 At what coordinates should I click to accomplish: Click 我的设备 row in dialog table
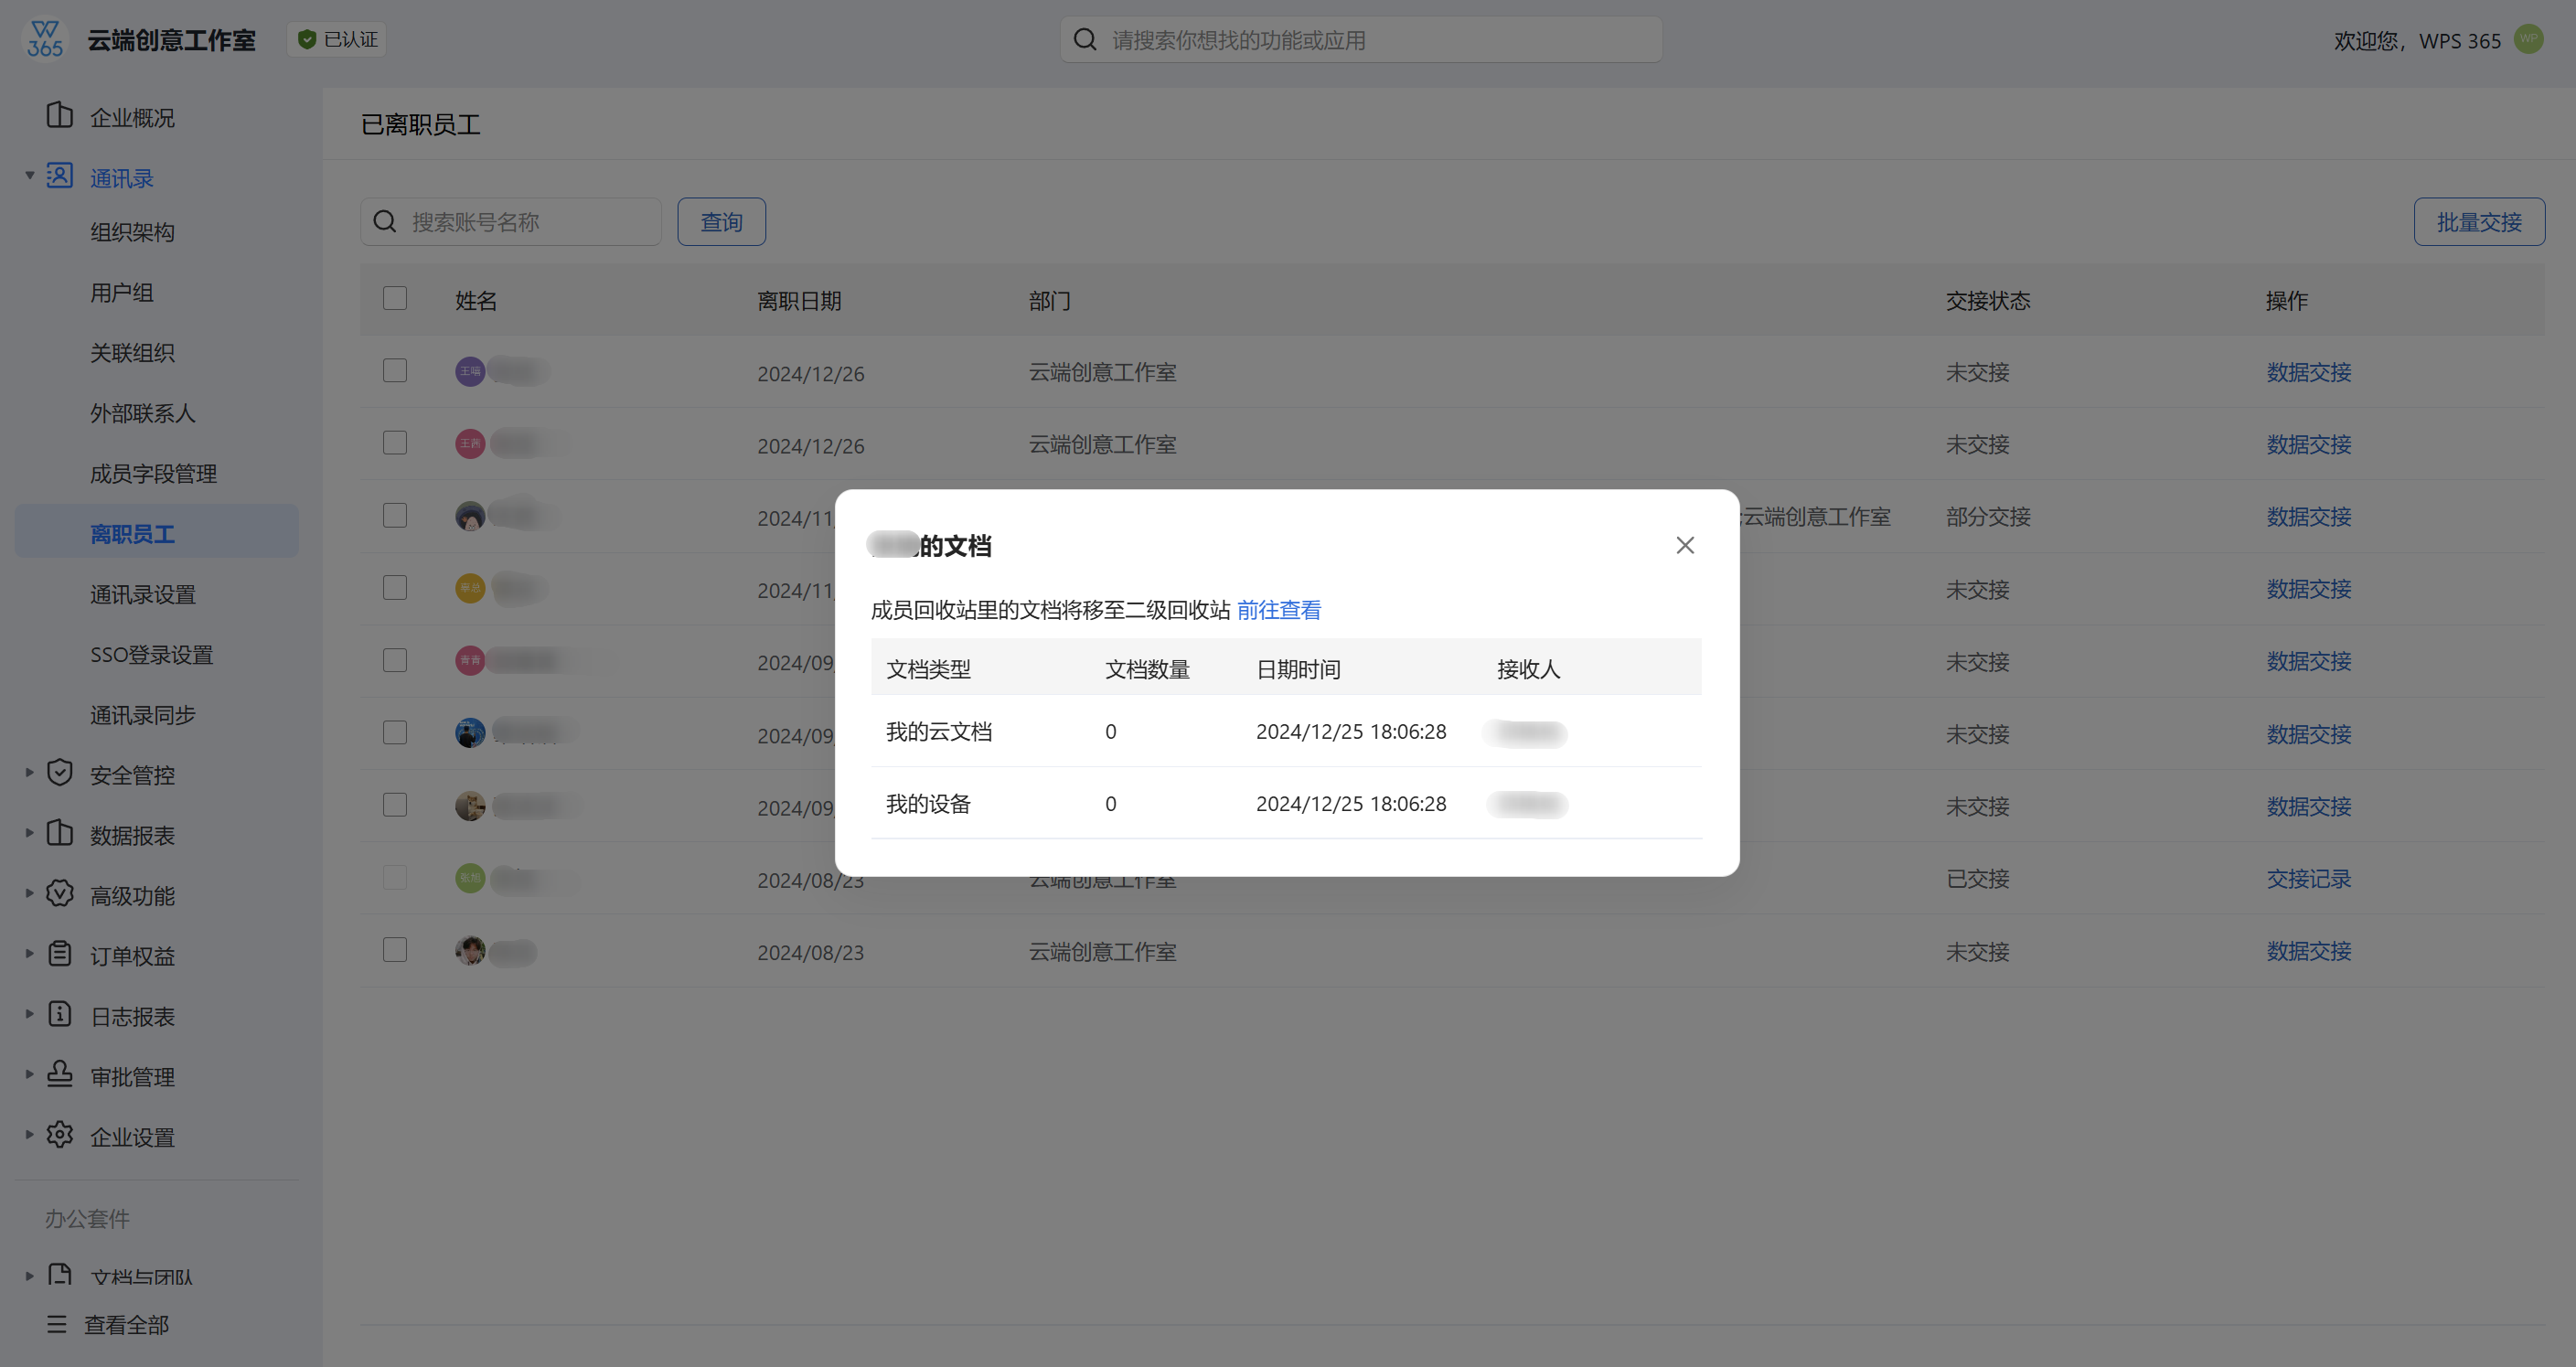tap(1286, 803)
